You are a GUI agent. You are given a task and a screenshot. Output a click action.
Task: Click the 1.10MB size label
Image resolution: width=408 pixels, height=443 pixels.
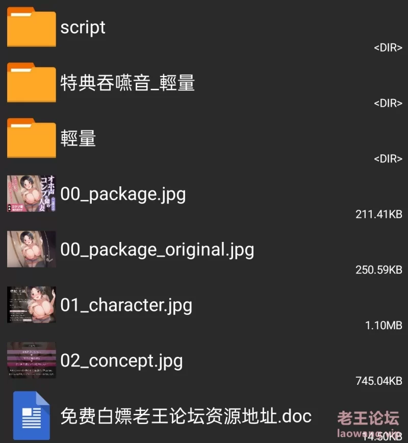click(x=384, y=326)
